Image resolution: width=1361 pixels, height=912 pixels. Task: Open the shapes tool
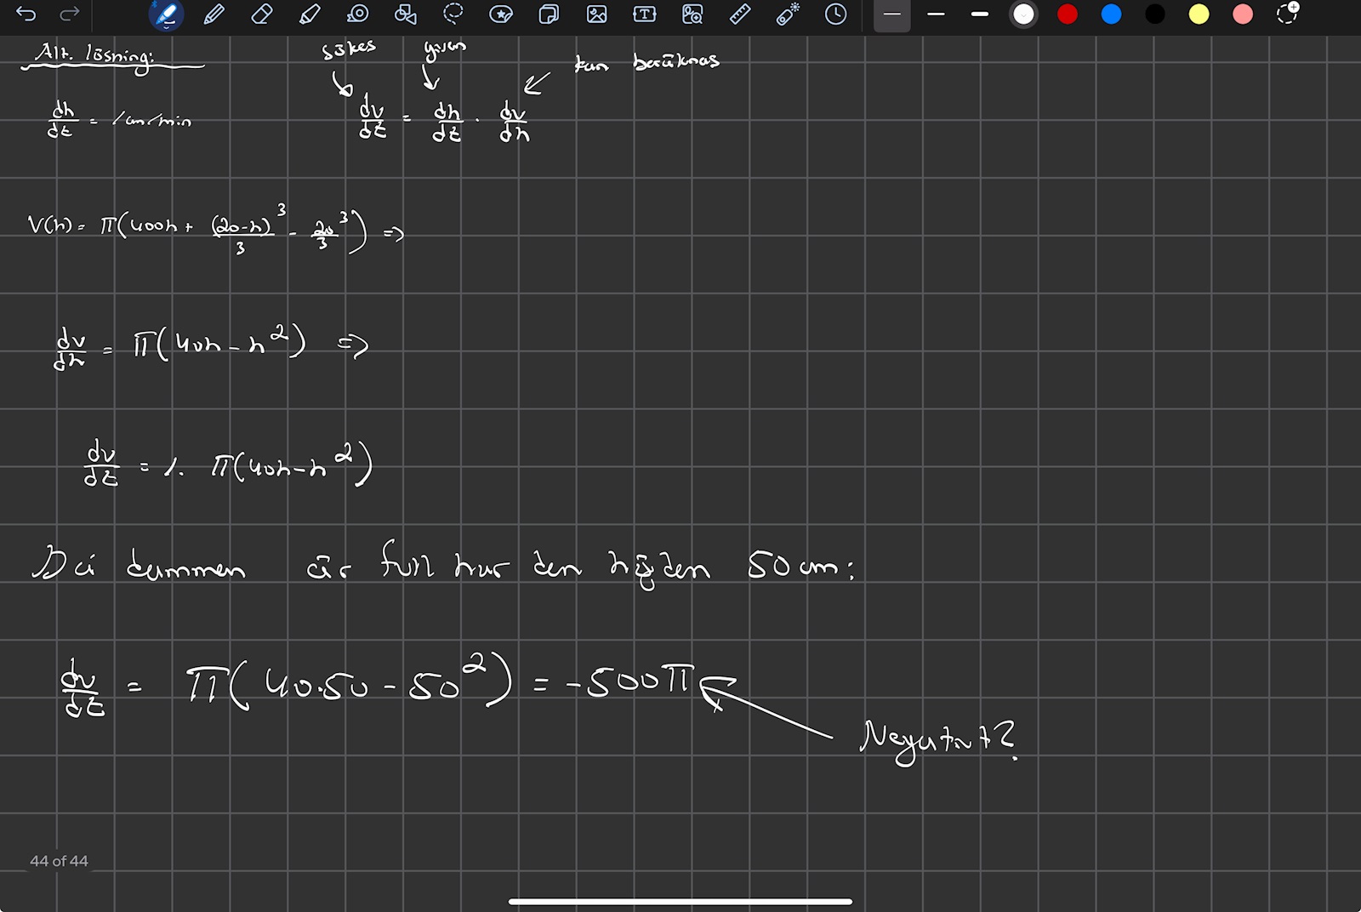[406, 14]
